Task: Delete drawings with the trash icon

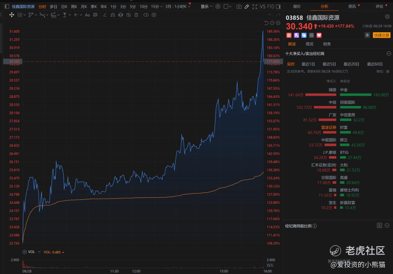Action: (x=136, y=15)
